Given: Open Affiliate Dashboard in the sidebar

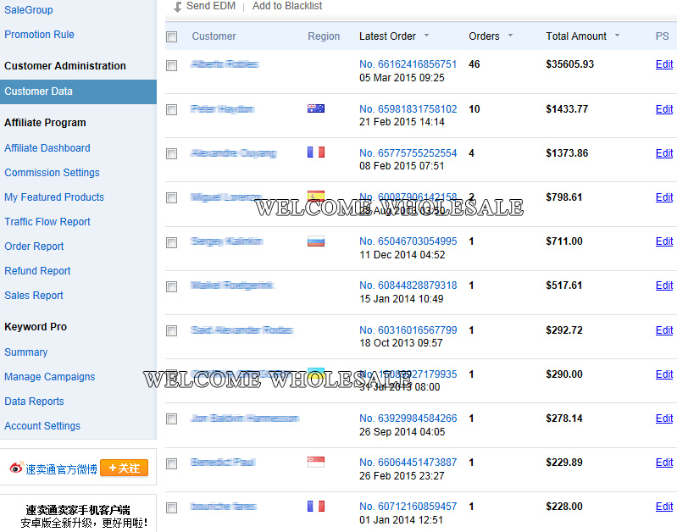Looking at the screenshot, I should (x=47, y=148).
